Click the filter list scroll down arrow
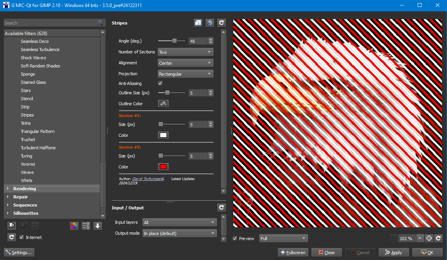 click(x=103, y=216)
